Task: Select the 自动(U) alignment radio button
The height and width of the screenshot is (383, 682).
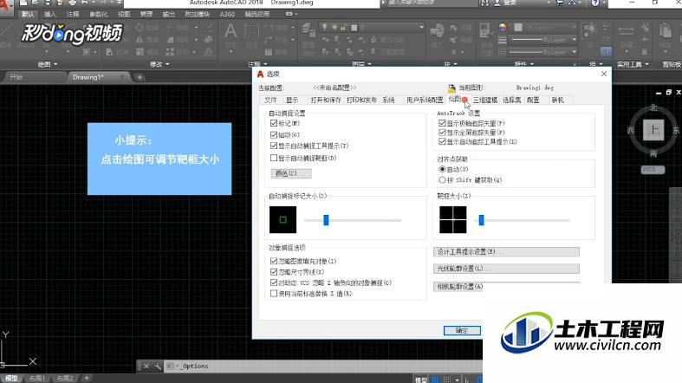Action: pos(442,169)
